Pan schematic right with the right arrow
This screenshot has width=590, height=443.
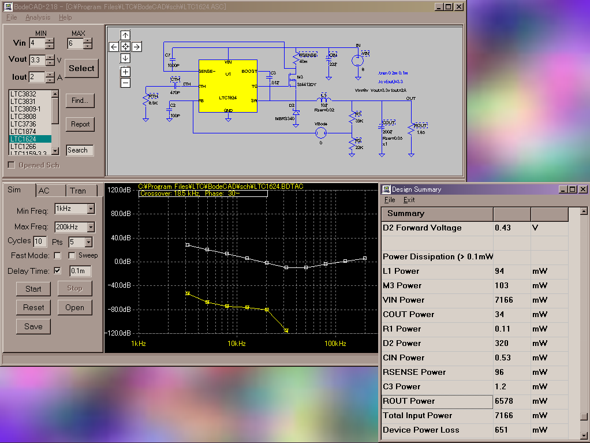click(x=137, y=47)
